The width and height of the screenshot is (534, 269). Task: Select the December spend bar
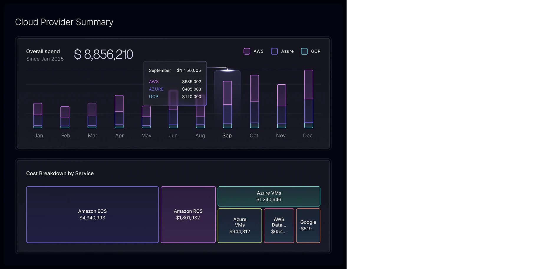click(309, 99)
